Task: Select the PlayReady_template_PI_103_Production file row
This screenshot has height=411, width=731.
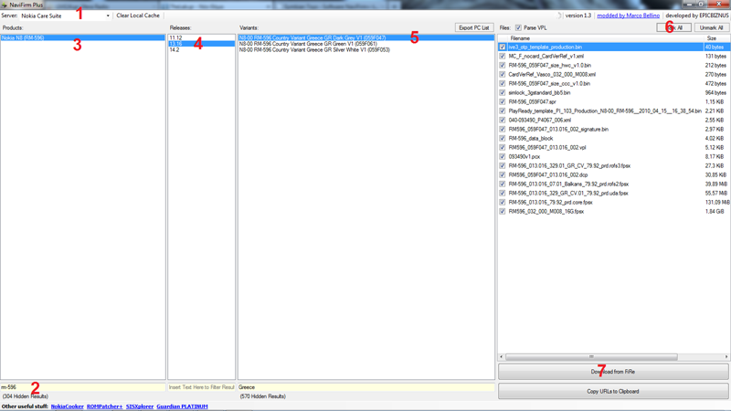Action: click(605, 111)
